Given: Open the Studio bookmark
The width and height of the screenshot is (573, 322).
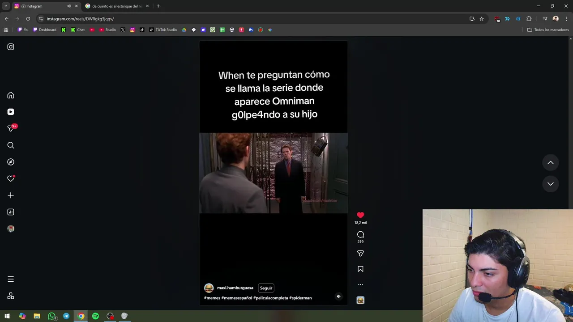Looking at the screenshot, I should pos(107,30).
